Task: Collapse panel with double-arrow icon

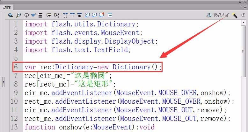Action: click(240, 2)
